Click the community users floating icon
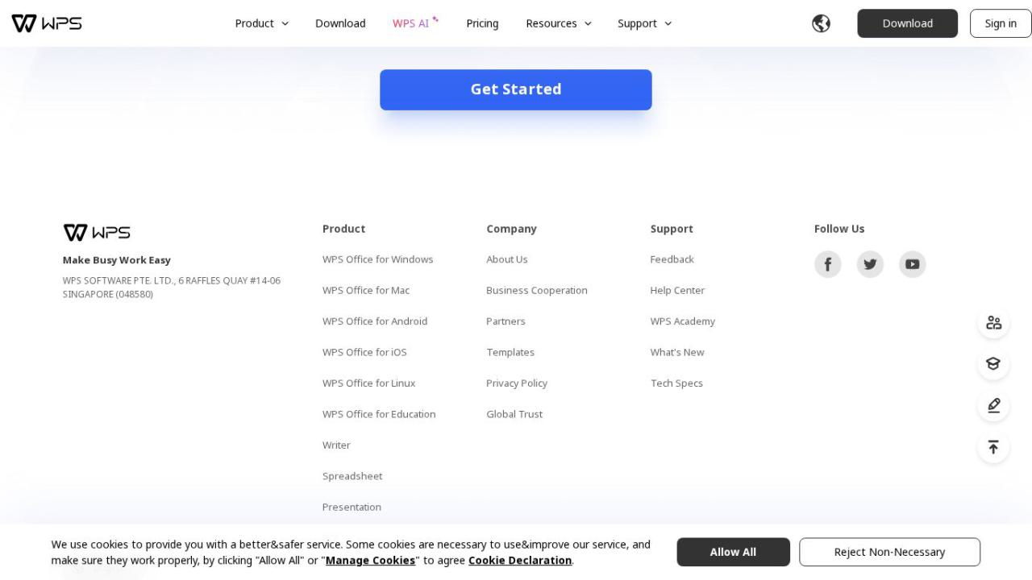The width and height of the screenshot is (1032, 580). point(993,323)
